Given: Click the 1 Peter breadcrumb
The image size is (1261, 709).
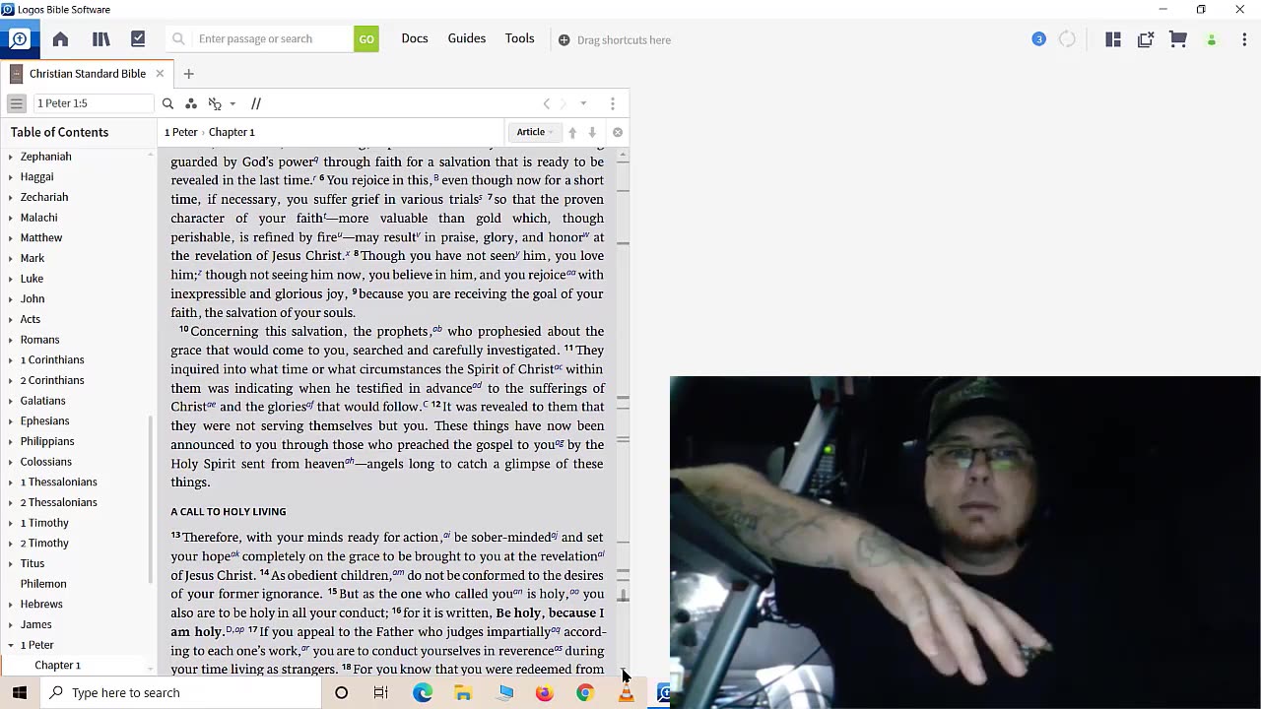Looking at the screenshot, I should point(181,132).
